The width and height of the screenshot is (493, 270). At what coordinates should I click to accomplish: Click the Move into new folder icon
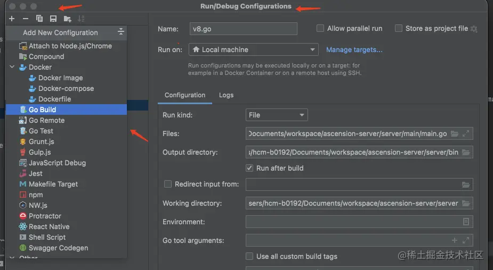[67, 19]
